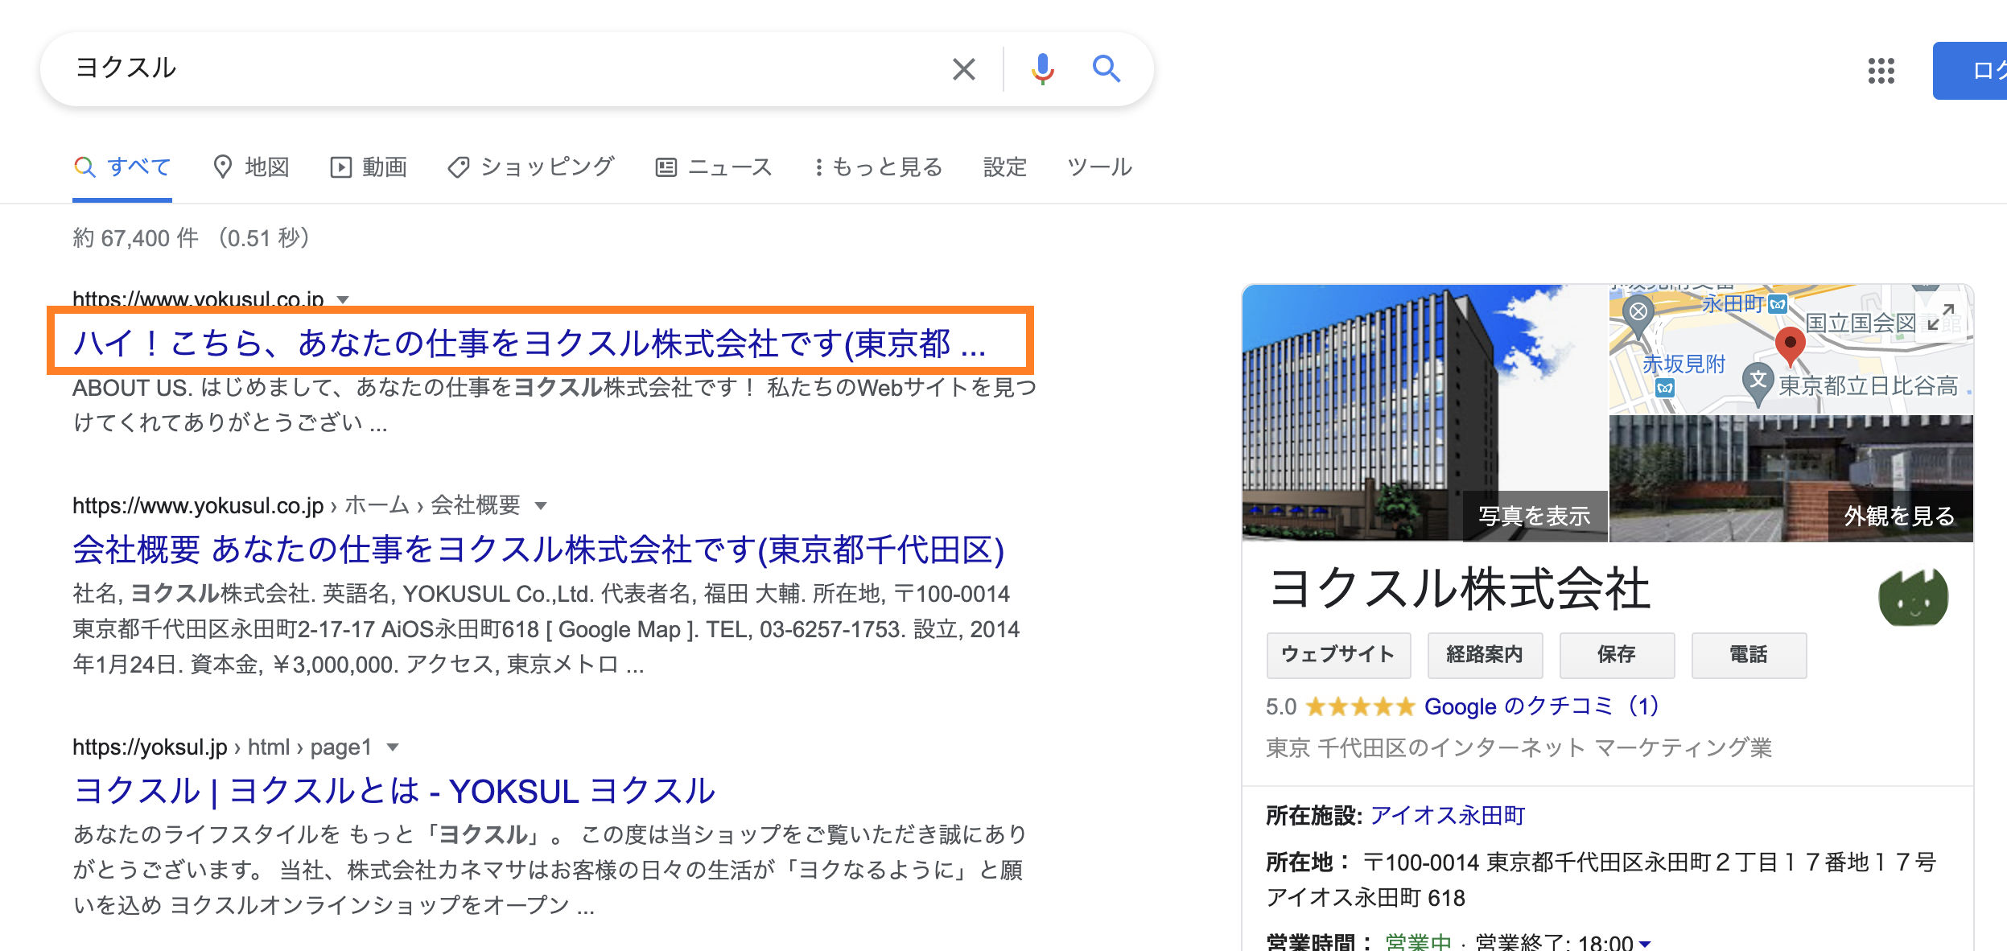Screen dimensions: 2007x951
Task: Expand business hours dropdown arrow
Action: click(x=1645, y=943)
